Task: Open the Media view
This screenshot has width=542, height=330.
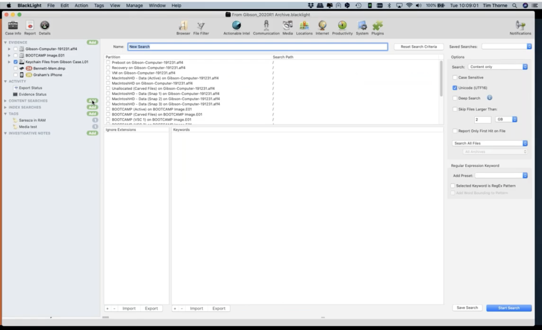Action: coord(287,27)
